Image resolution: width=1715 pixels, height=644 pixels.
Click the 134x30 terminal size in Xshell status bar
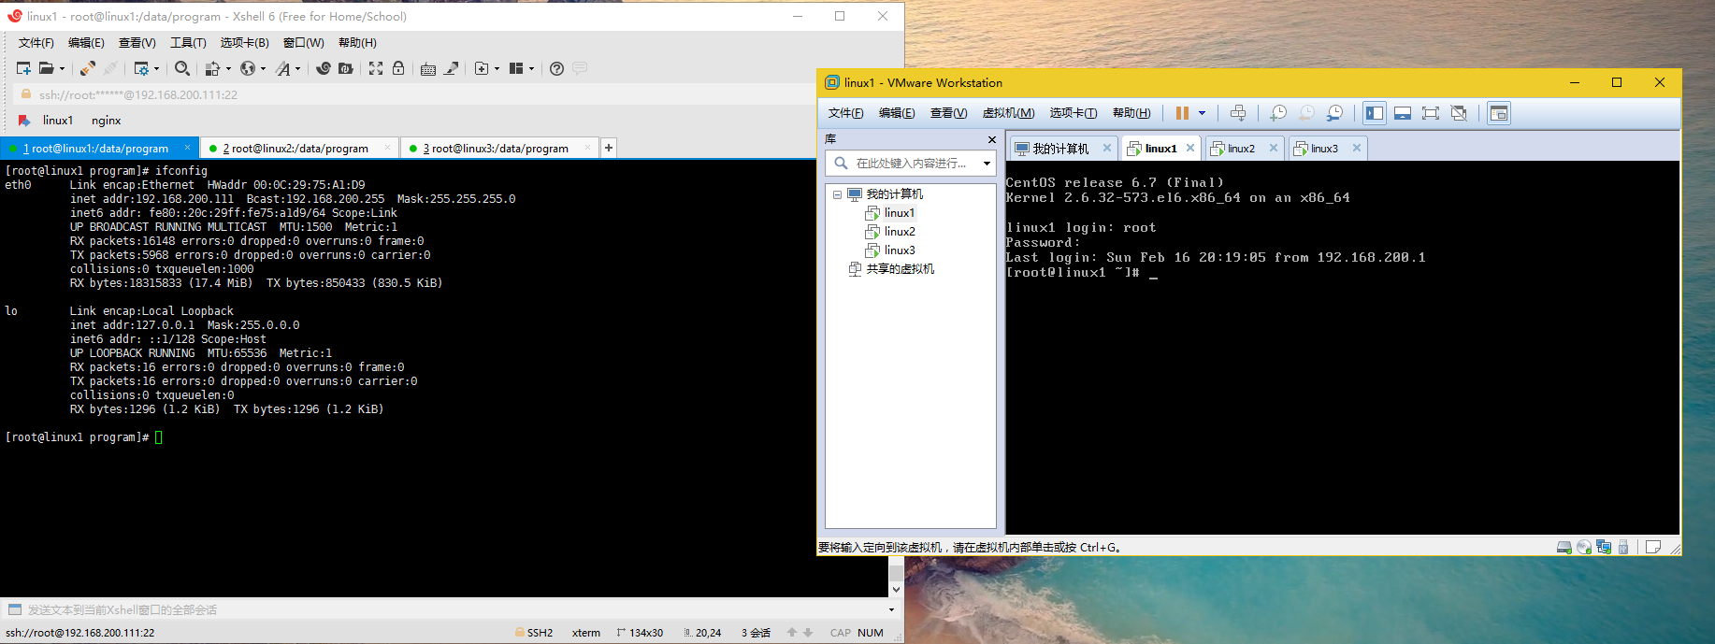640,633
